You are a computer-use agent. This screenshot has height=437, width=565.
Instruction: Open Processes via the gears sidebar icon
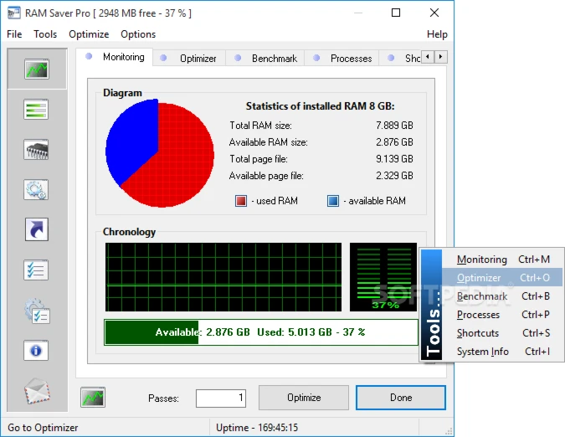pyautogui.click(x=36, y=190)
